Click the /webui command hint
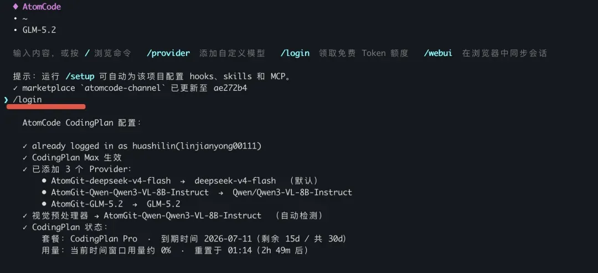 438,53
